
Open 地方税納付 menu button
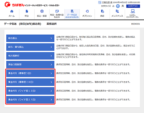pyautogui.click(x=30, y=56)
